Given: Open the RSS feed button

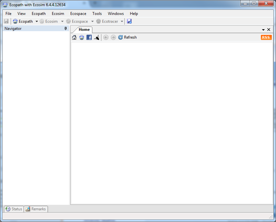Looking at the screenshot, I should point(266,37).
